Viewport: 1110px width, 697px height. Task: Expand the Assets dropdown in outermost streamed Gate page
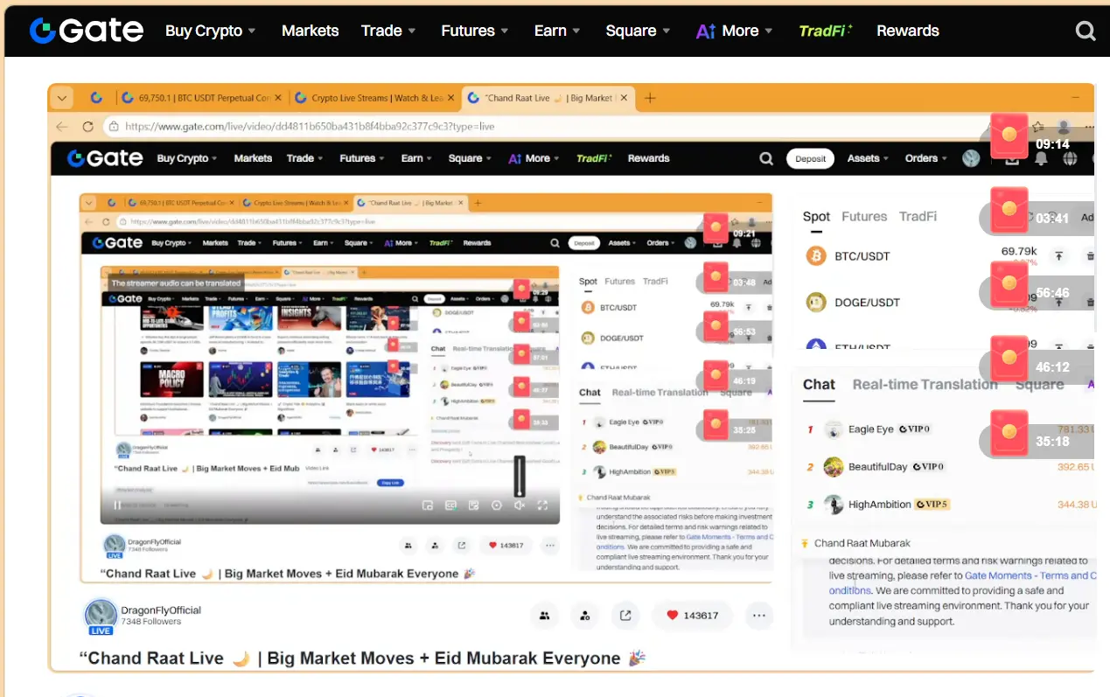[868, 158]
